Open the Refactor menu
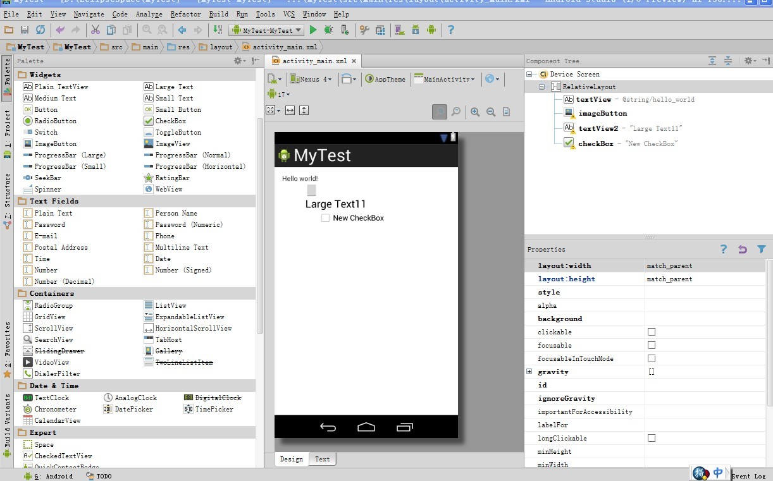The height and width of the screenshot is (481, 773). [186, 14]
